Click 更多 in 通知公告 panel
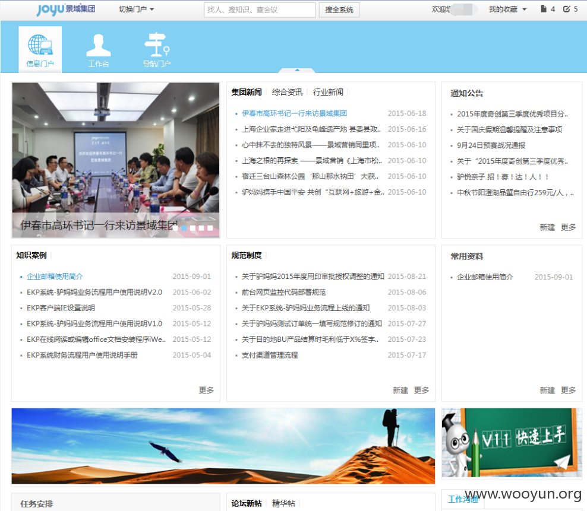Screen dimensions: 587x511 (568, 227)
